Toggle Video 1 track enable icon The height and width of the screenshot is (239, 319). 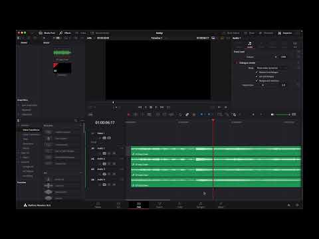109,138
